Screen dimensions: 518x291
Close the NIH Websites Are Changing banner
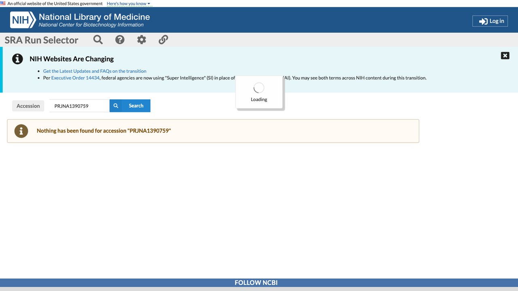505,56
